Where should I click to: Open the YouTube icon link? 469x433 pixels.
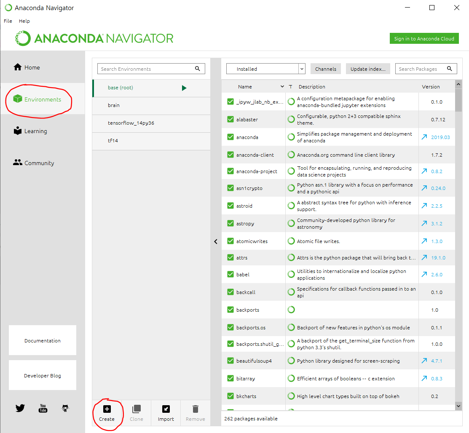tap(43, 408)
